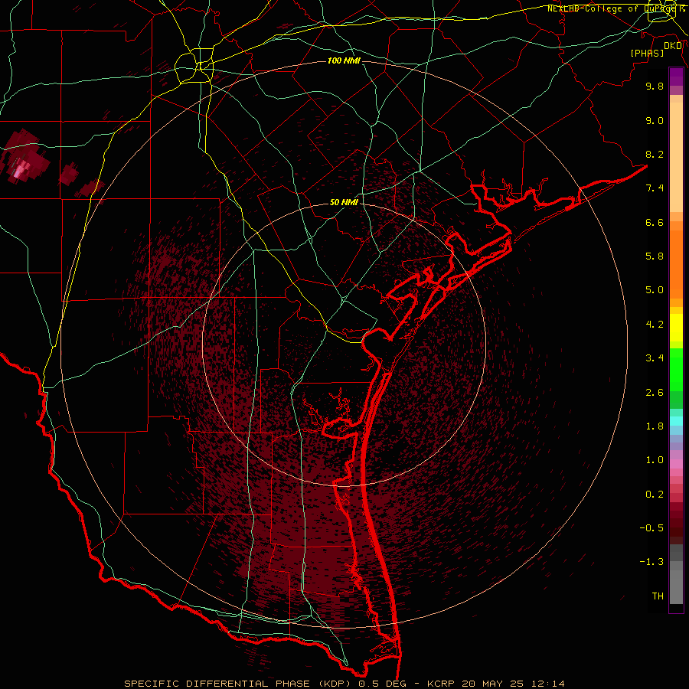Click the 9.8 value on the color scale
689x689 pixels.
point(655,86)
